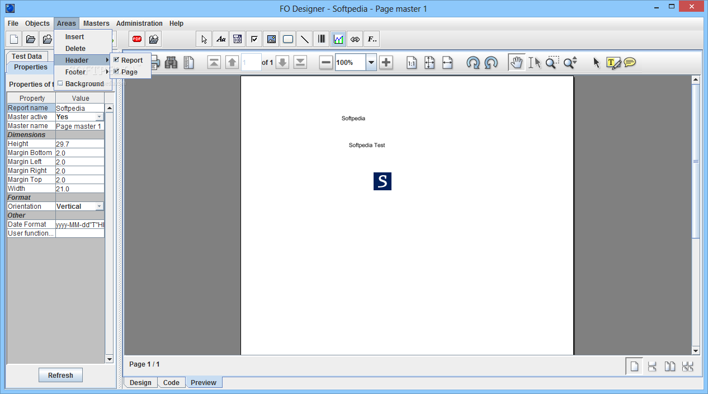708x394 pixels.
Task: Select the checkbox object tool
Action: tap(254, 39)
